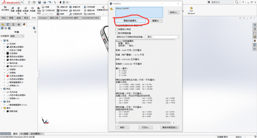This screenshot has height=138, width=257.
Task: Click the FeatureManager tree tab icon
Action: 2,24
